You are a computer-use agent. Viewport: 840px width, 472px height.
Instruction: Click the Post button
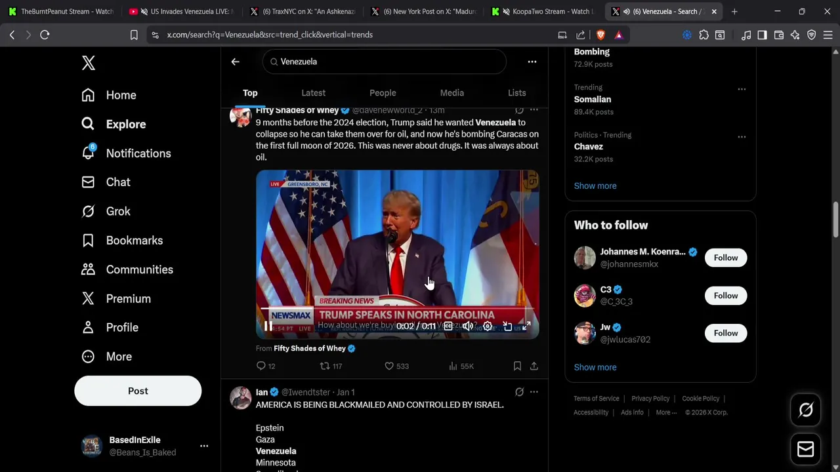pyautogui.click(x=138, y=391)
